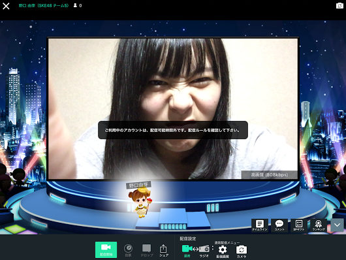This screenshot has height=260, width=346.
Task: Open the telop (テロップ) caption tool
Action: (x=147, y=250)
